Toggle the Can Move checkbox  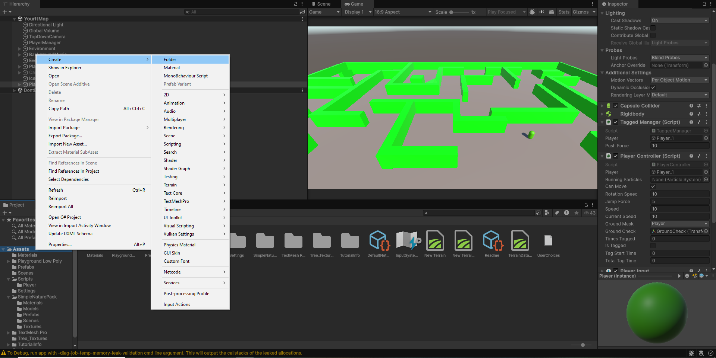(653, 186)
